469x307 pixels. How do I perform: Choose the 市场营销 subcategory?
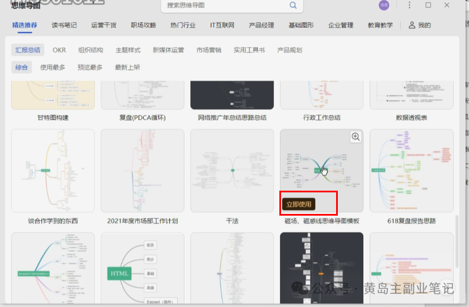[x=209, y=50]
